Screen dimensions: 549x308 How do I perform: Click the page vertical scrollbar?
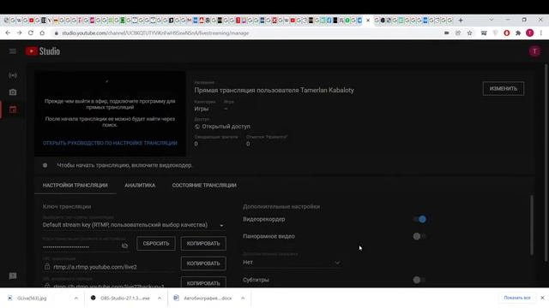click(546, 163)
